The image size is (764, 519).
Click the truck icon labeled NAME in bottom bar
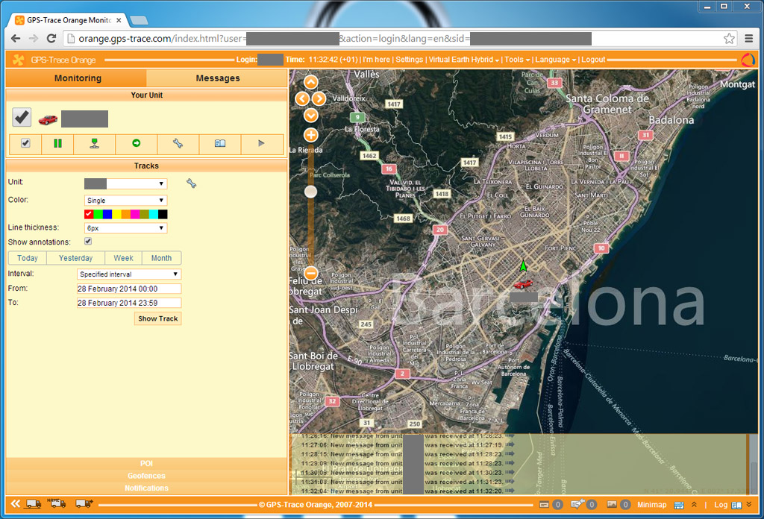tap(57, 503)
